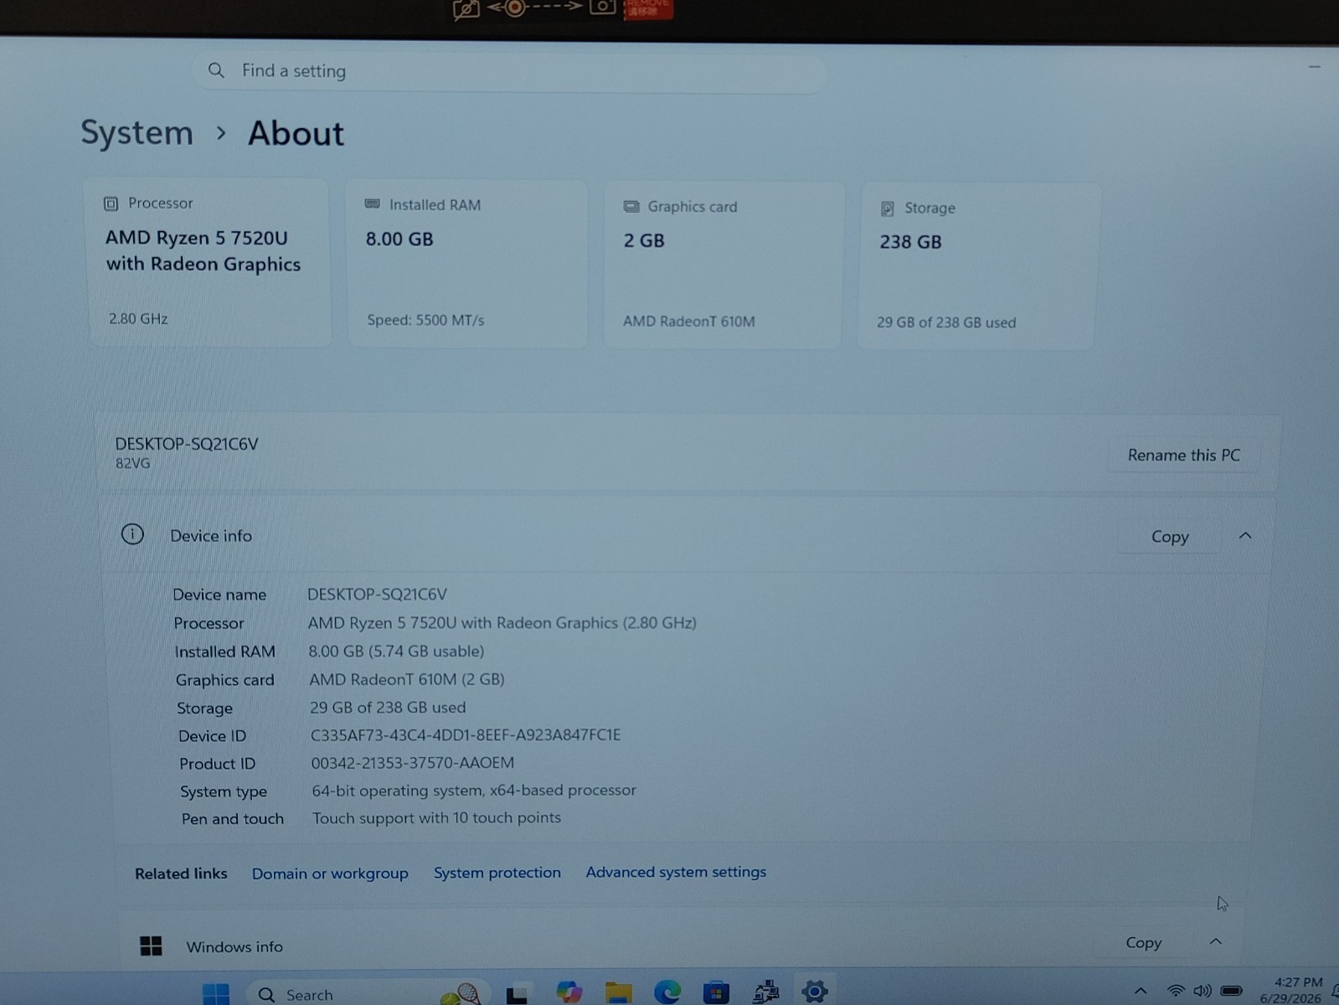This screenshot has width=1339, height=1005.
Task: Collapse the Windows info section
Action: (x=1215, y=942)
